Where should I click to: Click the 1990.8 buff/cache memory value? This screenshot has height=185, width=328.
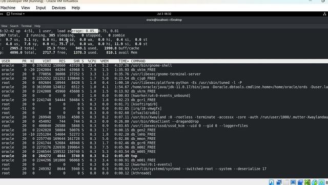pos(121,48)
